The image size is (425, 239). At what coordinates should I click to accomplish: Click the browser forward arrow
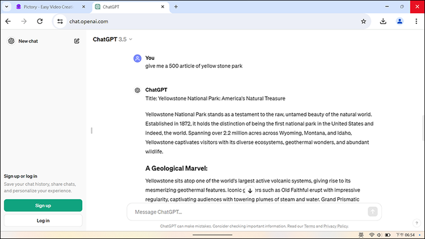24,21
